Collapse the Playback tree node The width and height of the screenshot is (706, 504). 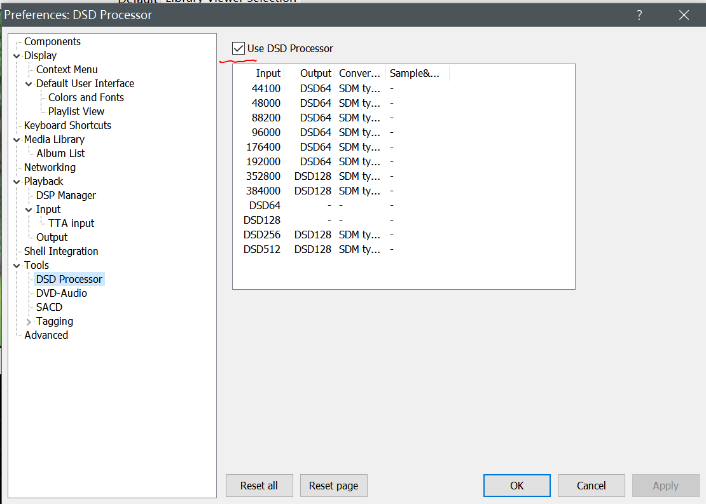pos(17,182)
